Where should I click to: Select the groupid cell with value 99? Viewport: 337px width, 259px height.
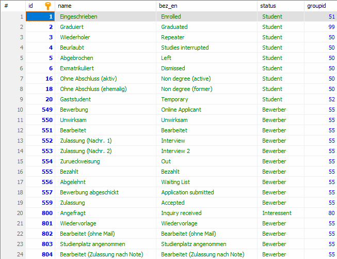pyautogui.click(x=320, y=27)
